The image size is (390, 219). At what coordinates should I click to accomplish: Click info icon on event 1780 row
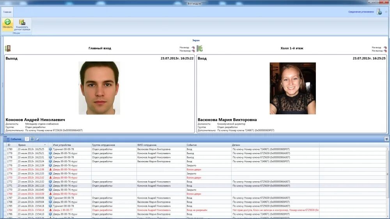(x=50, y=149)
